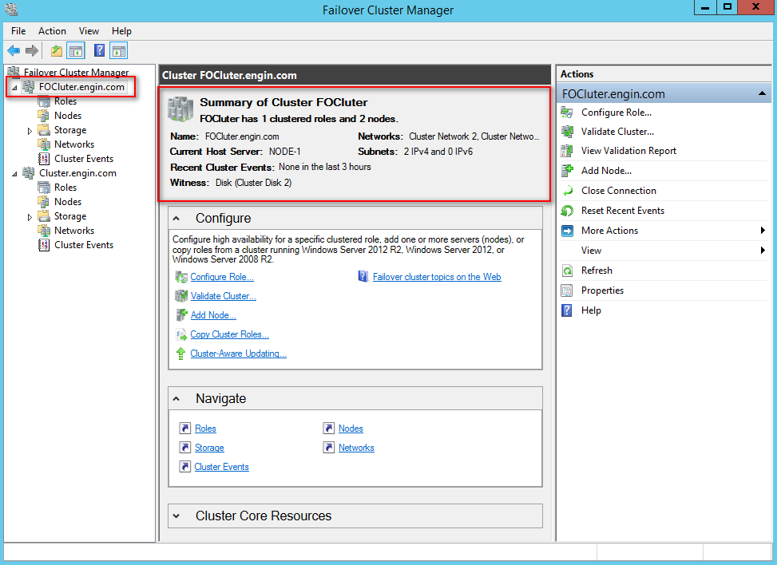Viewport: 777px width, 565px height.
Task: Click the Close Connection icon
Action: click(x=567, y=191)
